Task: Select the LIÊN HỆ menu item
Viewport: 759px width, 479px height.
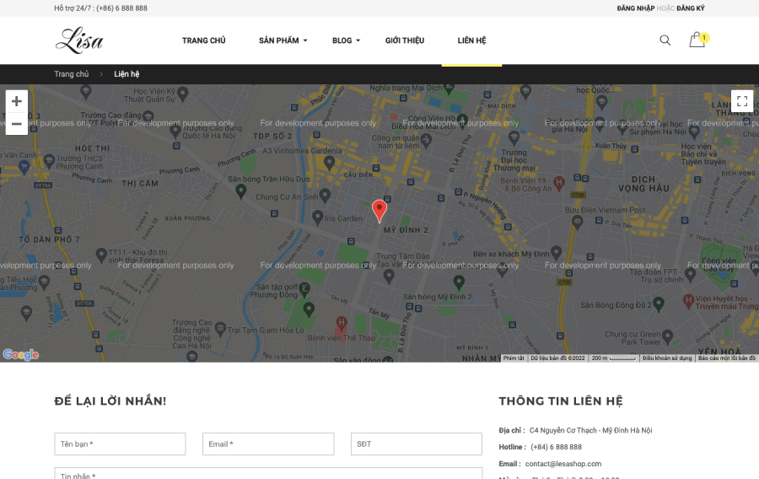Action: point(472,40)
